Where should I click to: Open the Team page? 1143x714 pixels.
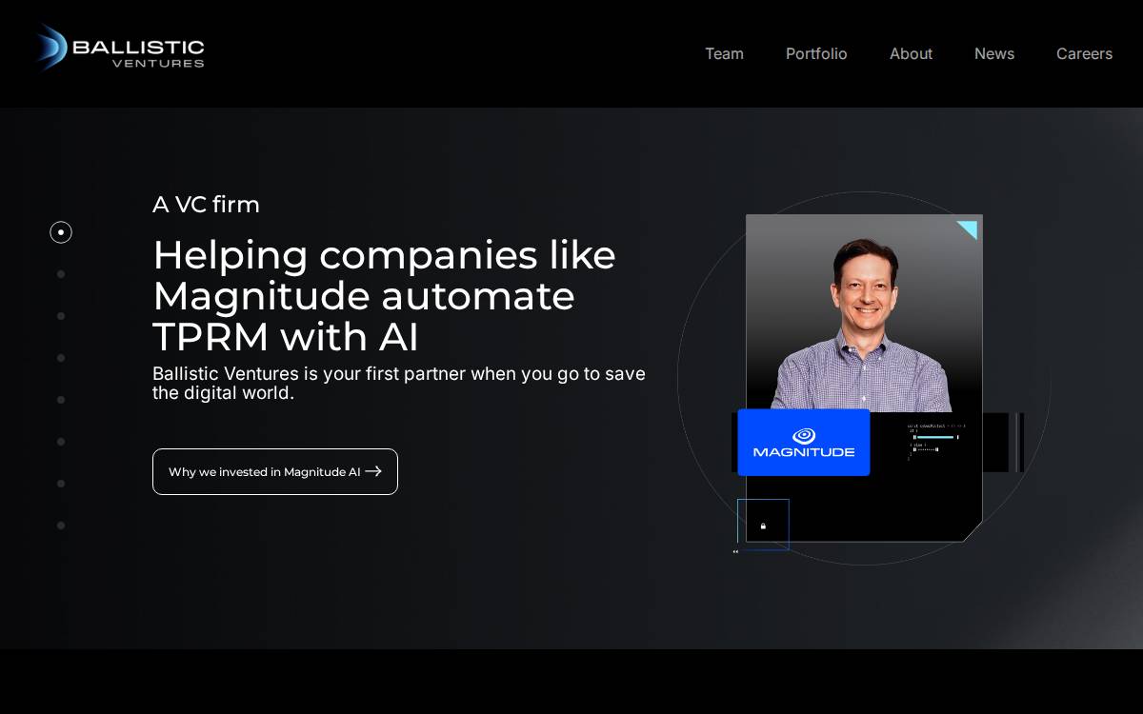[724, 53]
